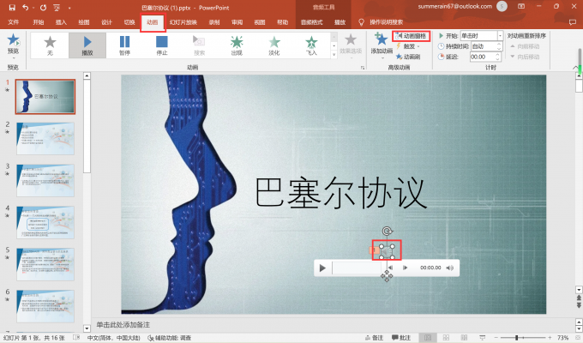Click the Save icon in quick access toolbar

point(12,8)
